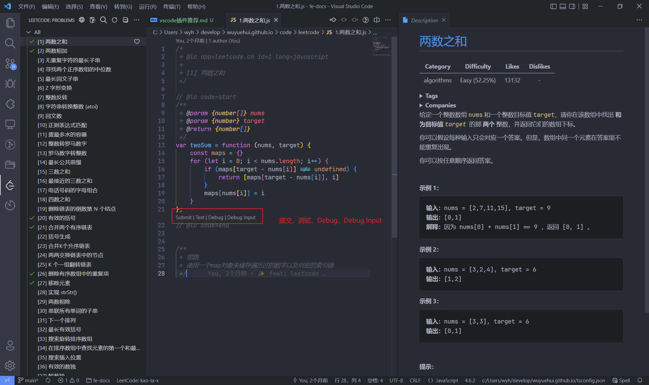Image resolution: width=649 pixels, height=385 pixels.
Task: Click LeetCode globe endpoint switch icon
Action: pos(82,20)
